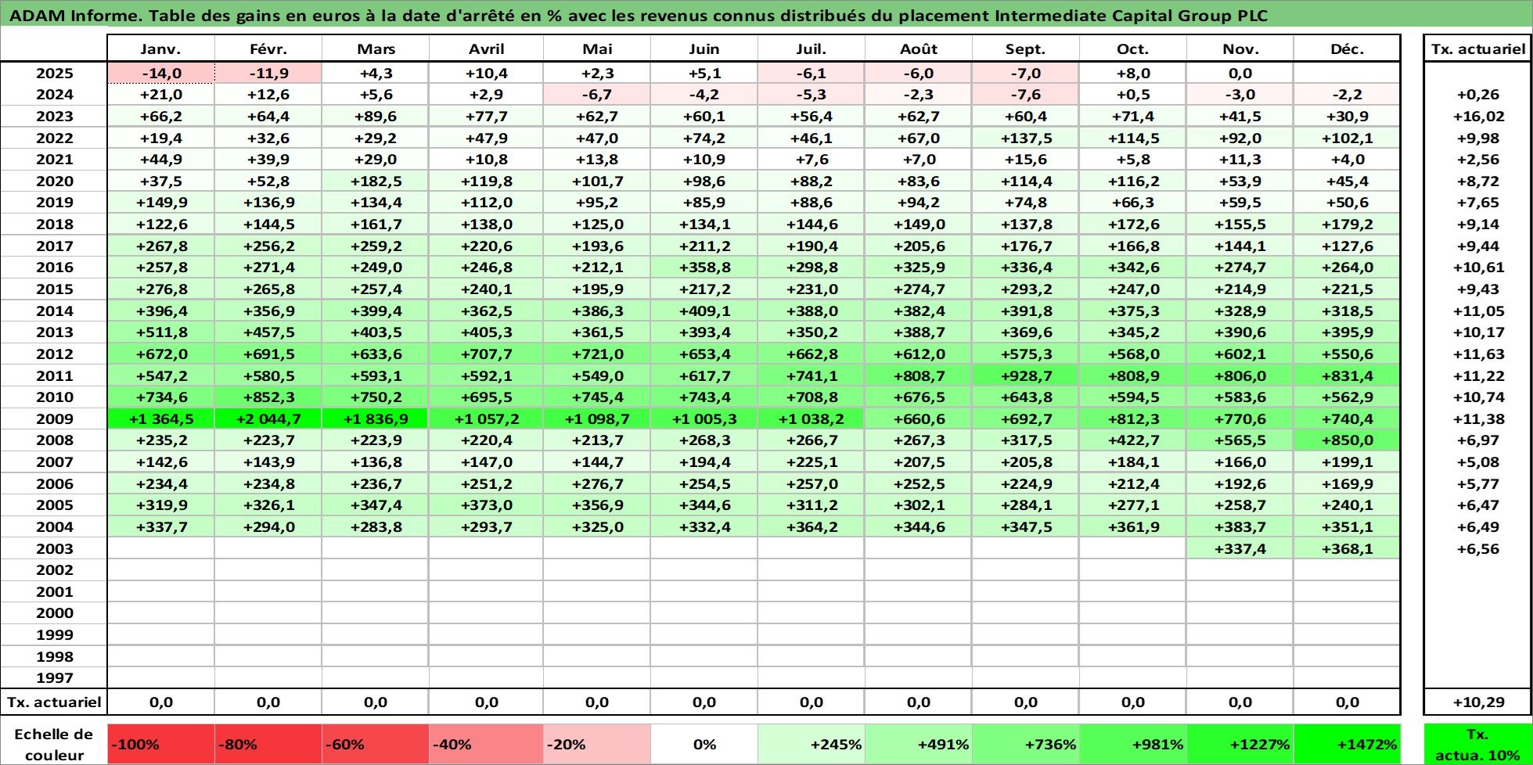Select the 'Févr.' column header
The width and height of the screenshot is (1533, 765).
coord(268,48)
